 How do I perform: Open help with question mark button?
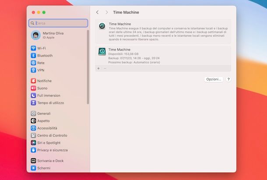click(228, 79)
